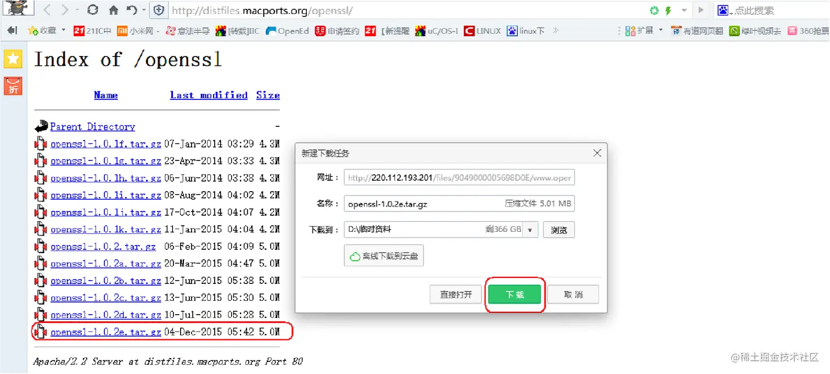This screenshot has height=374, width=830.
Task: Click the green lightning speed-mode icon
Action: point(668,10)
